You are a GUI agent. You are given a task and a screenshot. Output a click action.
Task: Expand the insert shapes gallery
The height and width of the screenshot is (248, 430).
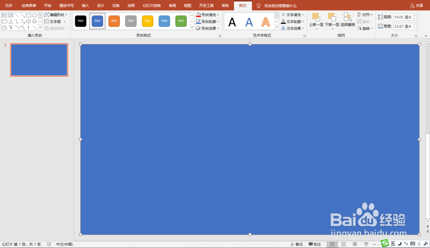coord(40,27)
